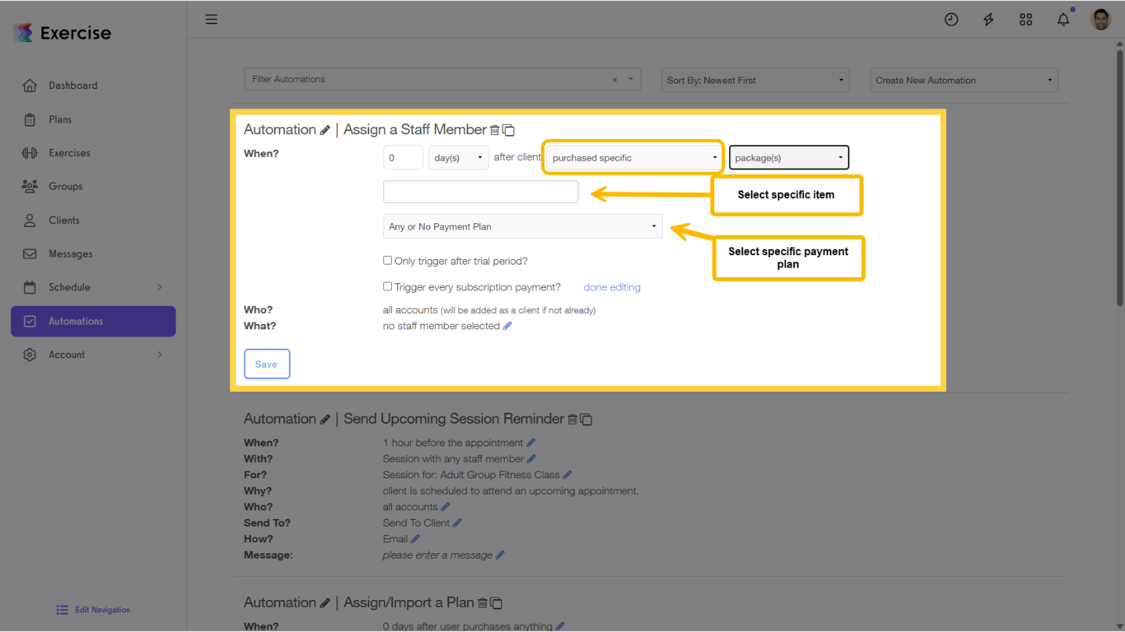Click the recent activity clock icon

[951, 18]
